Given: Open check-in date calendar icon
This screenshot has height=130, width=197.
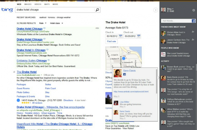Looking at the screenshot, I should click(x=120, y=36).
